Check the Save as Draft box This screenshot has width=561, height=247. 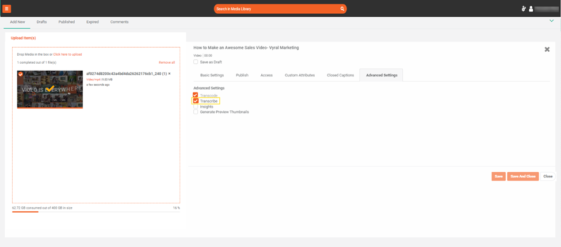click(x=196, y=62)
